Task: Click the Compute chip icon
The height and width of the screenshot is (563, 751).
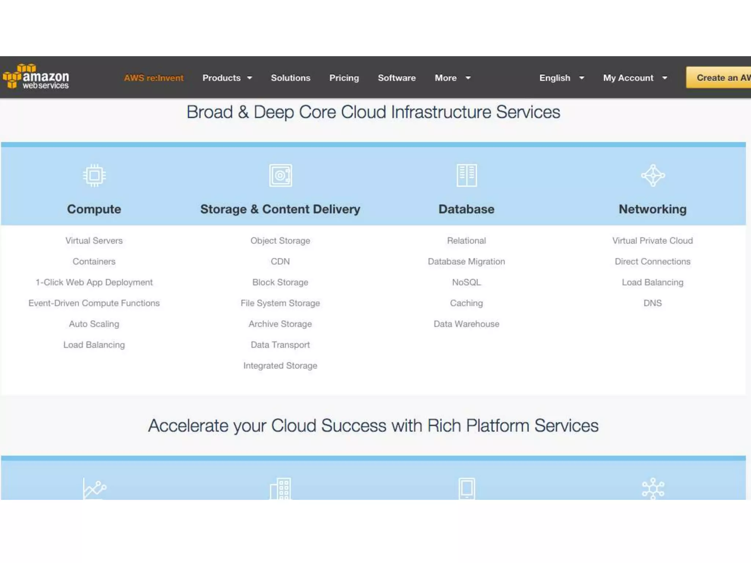Action: pyautogui.click(x=94, y=176)
